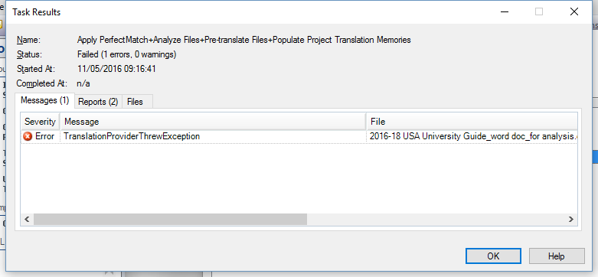Open Help for Task Results

coord(557,256)
